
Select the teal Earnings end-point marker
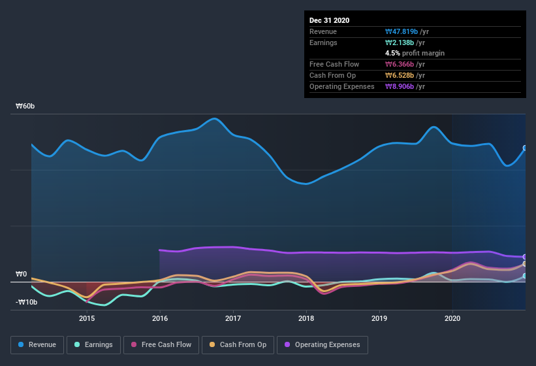click(x=525, y=276)
